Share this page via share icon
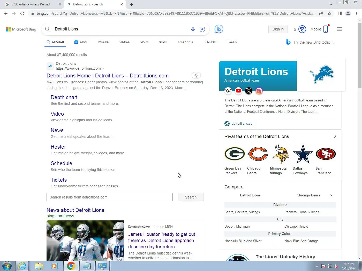This screenshot has height=271, width=362. tap(321, 13)
